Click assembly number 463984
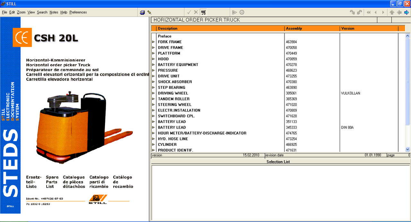The height and width of the screenshot is (222, 411). pyautogui.click(x=292, y=42)
